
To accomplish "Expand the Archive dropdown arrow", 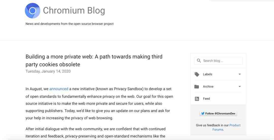I will click(x=239, y=86).
